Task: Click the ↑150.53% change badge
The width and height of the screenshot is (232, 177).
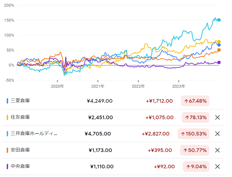Action: tap(193, 134)
